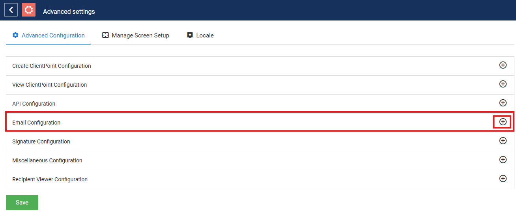The width and height of the screenshot is (516, 212).
Task: Expand Email Configuration with plus icon
Action: pyautogui.click(x=503, y=122)
